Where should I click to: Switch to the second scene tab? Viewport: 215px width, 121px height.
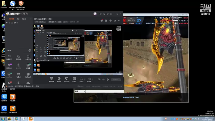18,19
